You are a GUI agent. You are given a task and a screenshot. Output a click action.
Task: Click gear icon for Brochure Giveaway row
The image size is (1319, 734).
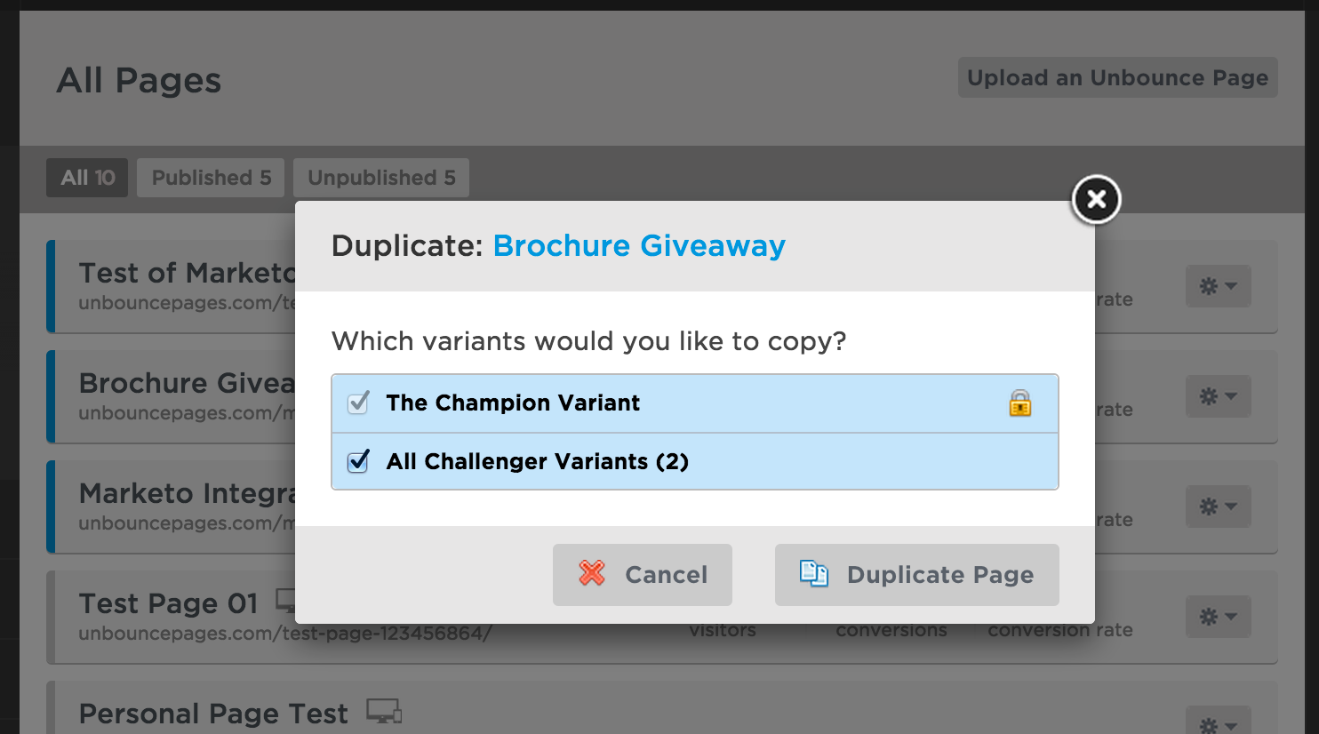coord(1209,396)
